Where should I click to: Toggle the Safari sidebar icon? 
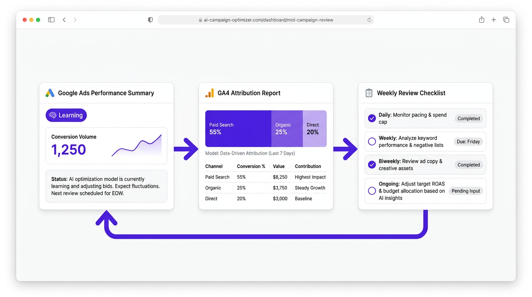point(51,20)
